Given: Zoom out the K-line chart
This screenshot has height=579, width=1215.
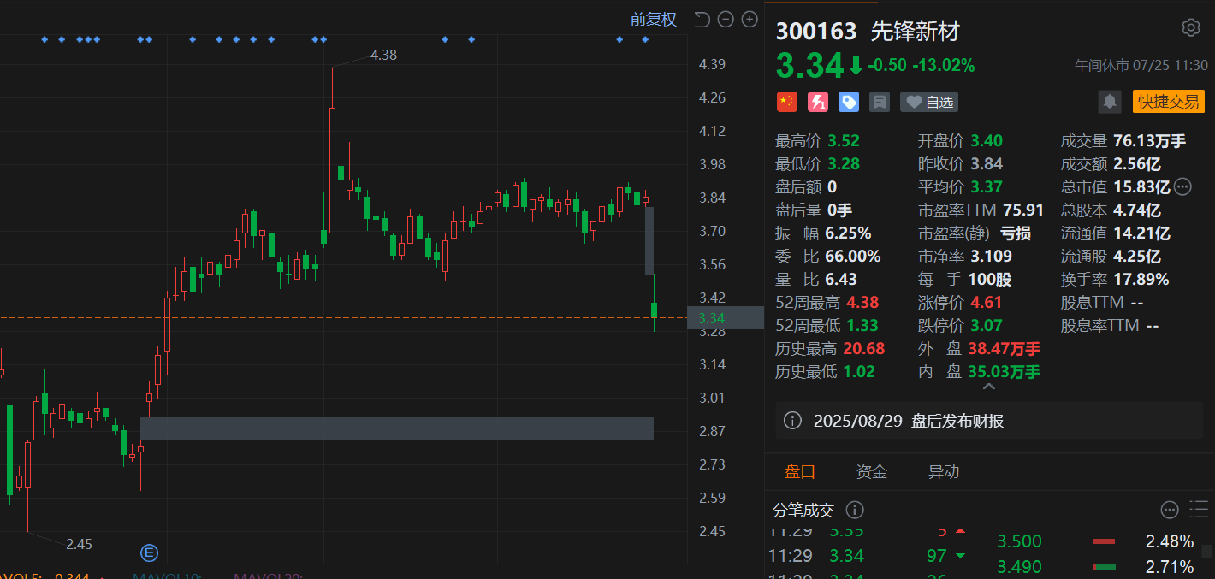Looking at the screenshot, I should coord(726,19).
